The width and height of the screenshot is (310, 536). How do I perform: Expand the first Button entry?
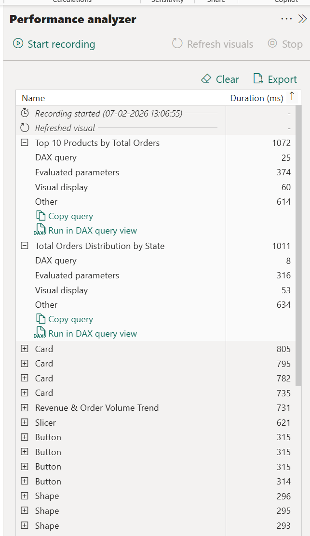click(25, 437)
